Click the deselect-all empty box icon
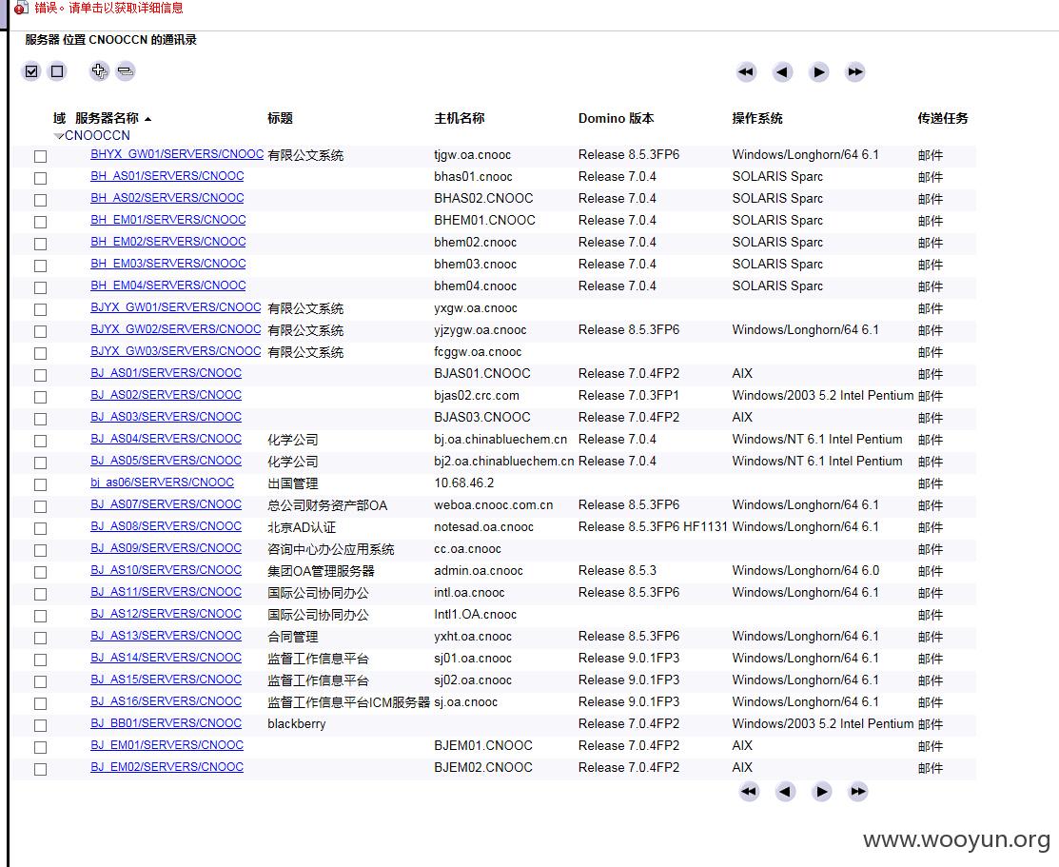Screen dimensions: 1059x867 (57, 71)
